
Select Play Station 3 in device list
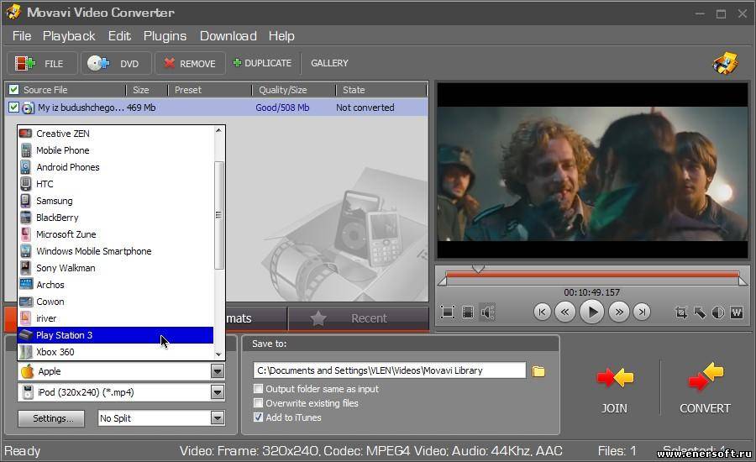pos(115,335)
